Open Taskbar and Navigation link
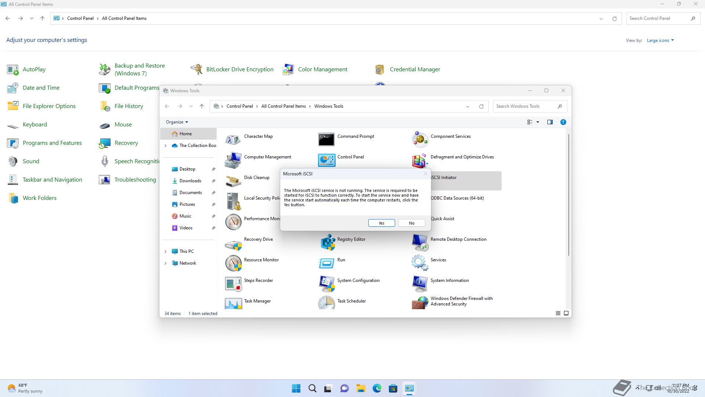Screen dimensions: 705x397 [53, 180]
